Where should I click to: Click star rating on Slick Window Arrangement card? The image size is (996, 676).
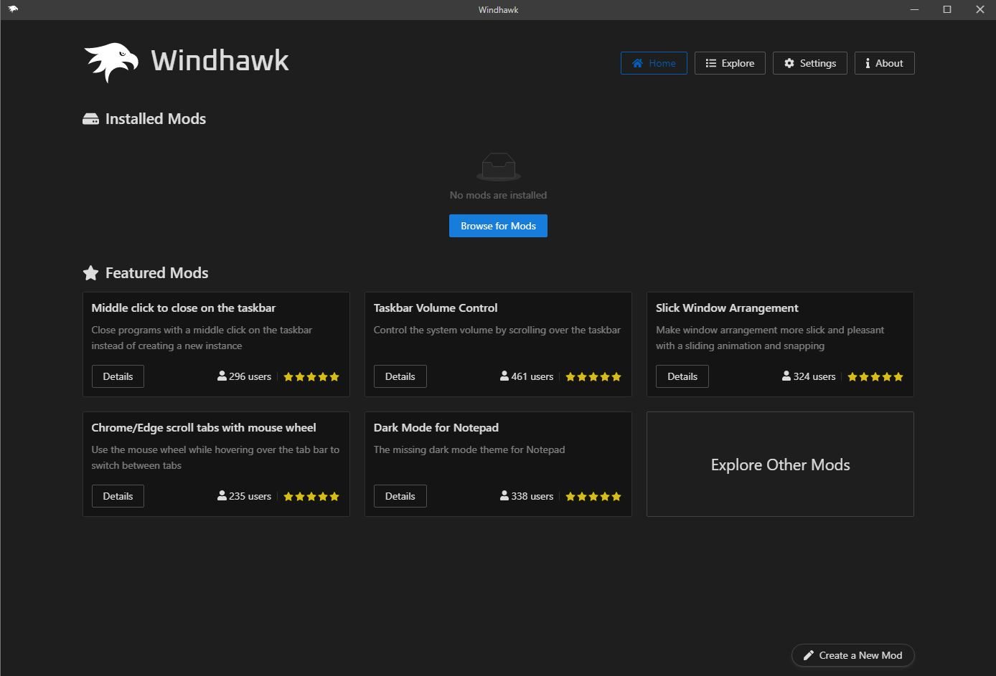click(x=875, y=376)
